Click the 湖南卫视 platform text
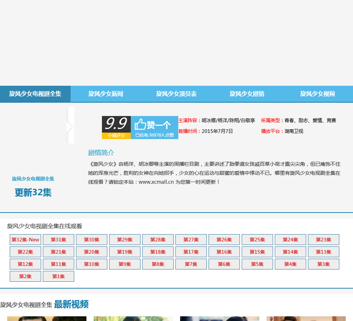The width and height of the screenshot is (353, 321). [x=294, y=131]
